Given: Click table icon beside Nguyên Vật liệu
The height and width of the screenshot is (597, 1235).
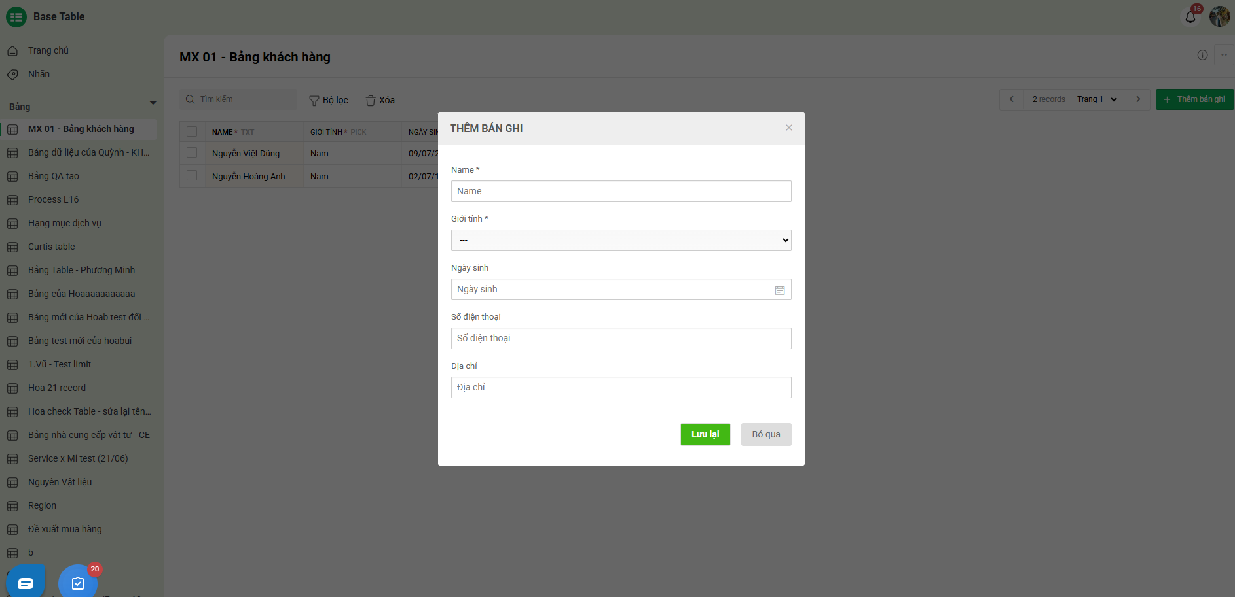Looking at the screenshot, I should click(12, 483).
